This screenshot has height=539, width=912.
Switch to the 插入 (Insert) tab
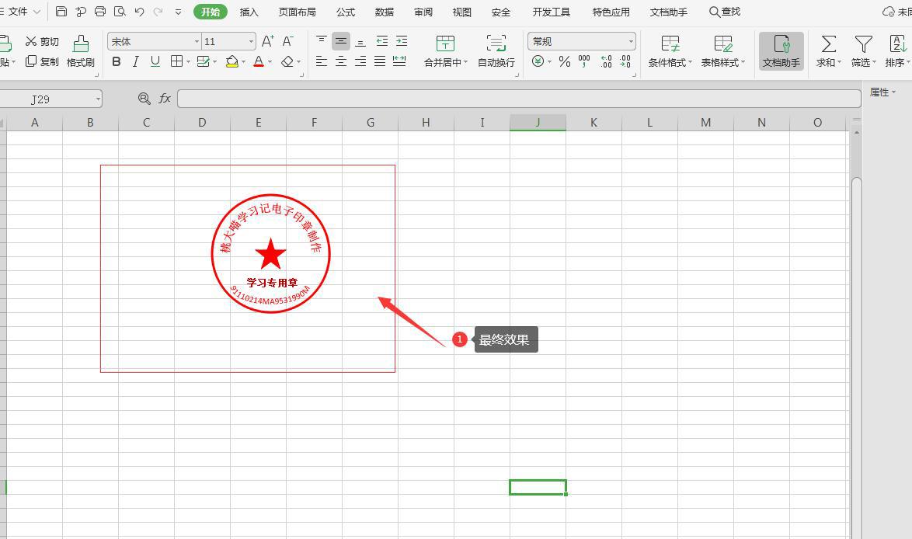tap(249, 12)
